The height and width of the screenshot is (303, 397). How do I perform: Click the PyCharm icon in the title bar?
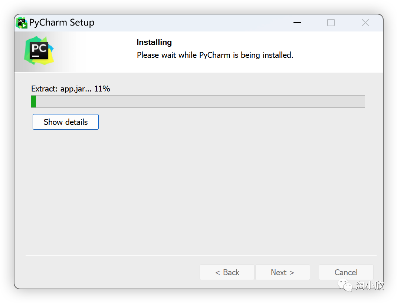[x=22, y=23]
